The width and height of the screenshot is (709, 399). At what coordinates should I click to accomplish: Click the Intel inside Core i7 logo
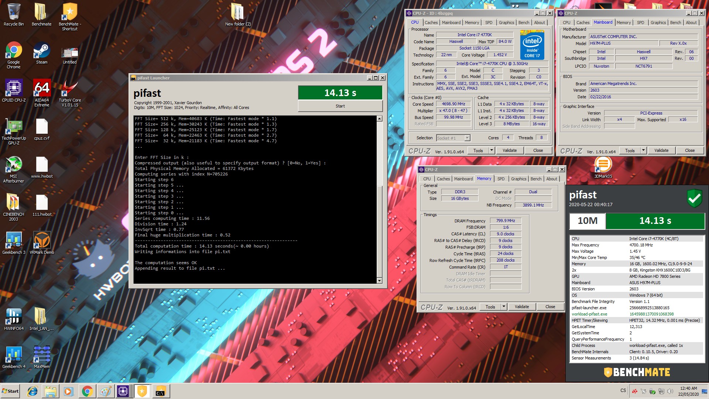pyautogui.click(x=532, y=45)
